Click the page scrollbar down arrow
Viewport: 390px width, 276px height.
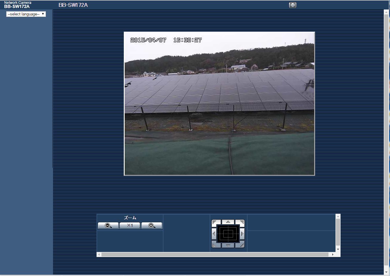386,272
